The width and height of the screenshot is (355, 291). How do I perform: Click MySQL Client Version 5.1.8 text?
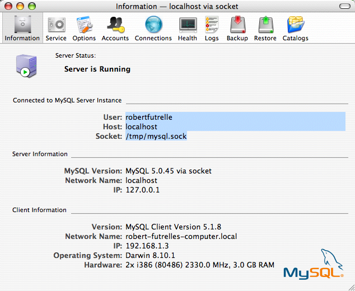[x=173, y=227]
